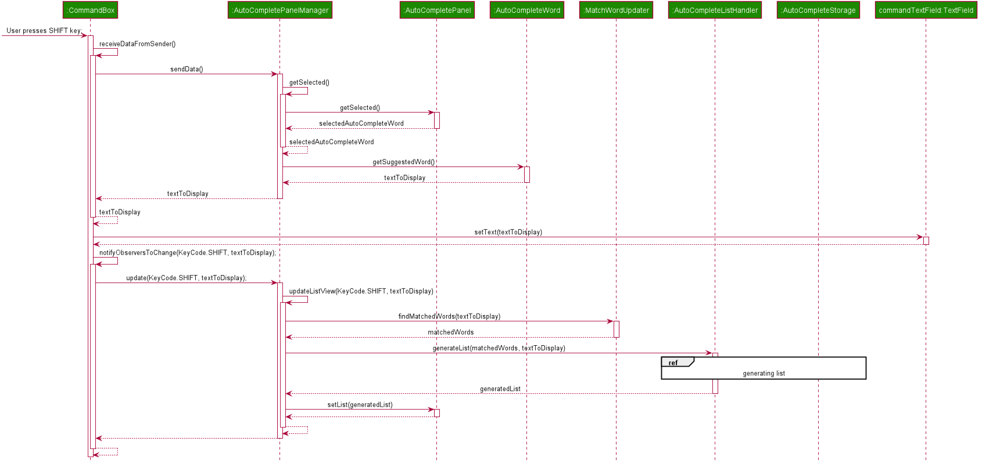Image resolution: width=982 pixels, height=467 pixels.
Task: Select the :AutoCompleteListHandler participant box
Action: point(715,10)
